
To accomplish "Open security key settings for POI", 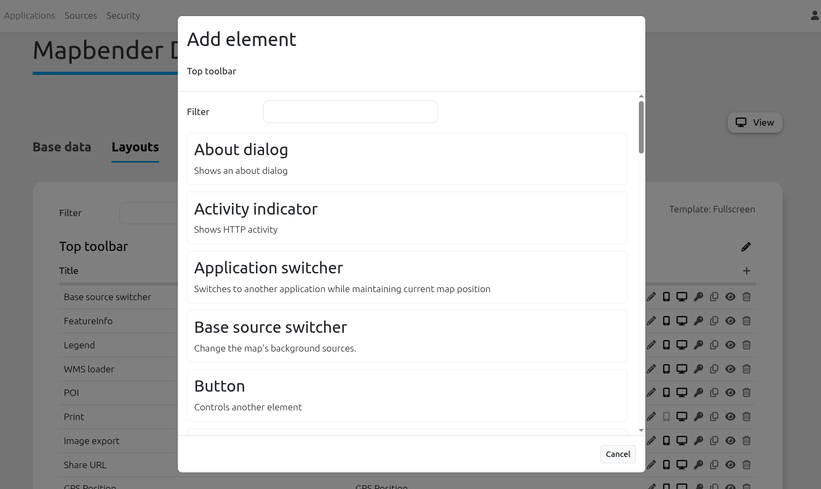I will 698,393.
